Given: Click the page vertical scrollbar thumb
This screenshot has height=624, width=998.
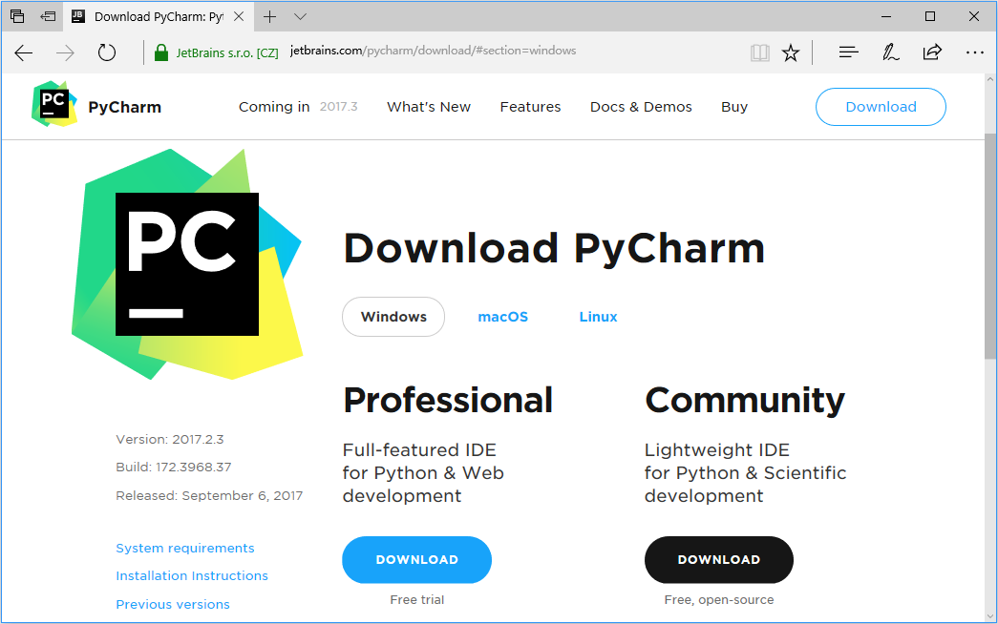Looking at the screenshot, I should click(x=990, y=247).
